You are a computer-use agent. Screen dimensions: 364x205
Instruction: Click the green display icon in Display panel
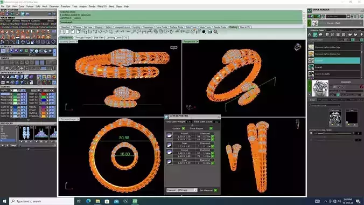(x=26, y=51)
